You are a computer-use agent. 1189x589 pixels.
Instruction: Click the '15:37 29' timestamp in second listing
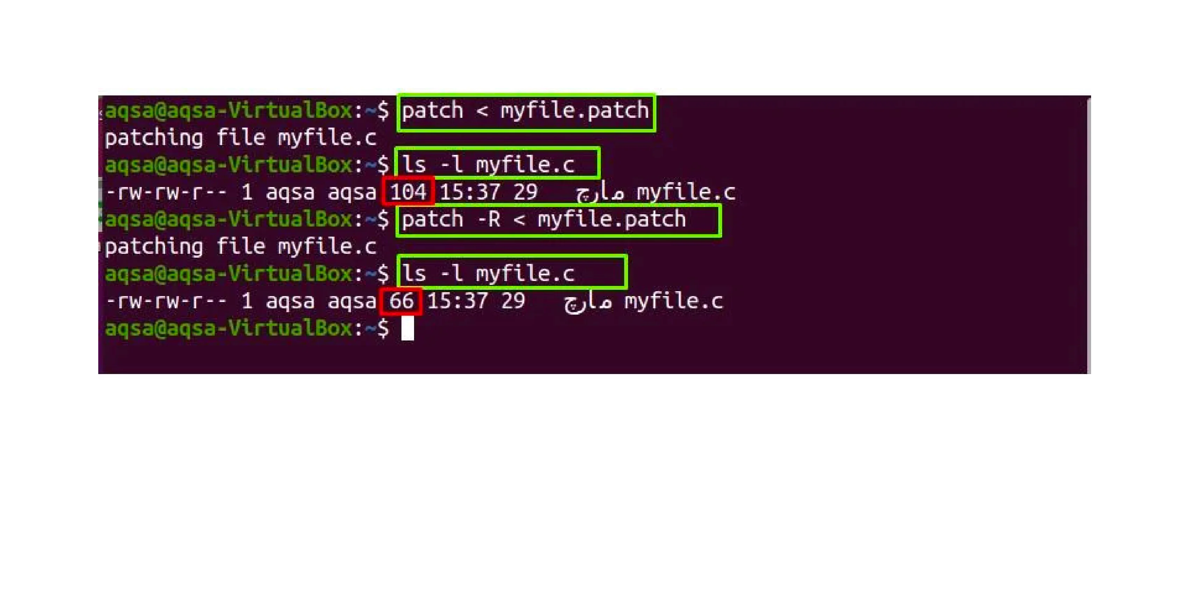click(476, 301)
